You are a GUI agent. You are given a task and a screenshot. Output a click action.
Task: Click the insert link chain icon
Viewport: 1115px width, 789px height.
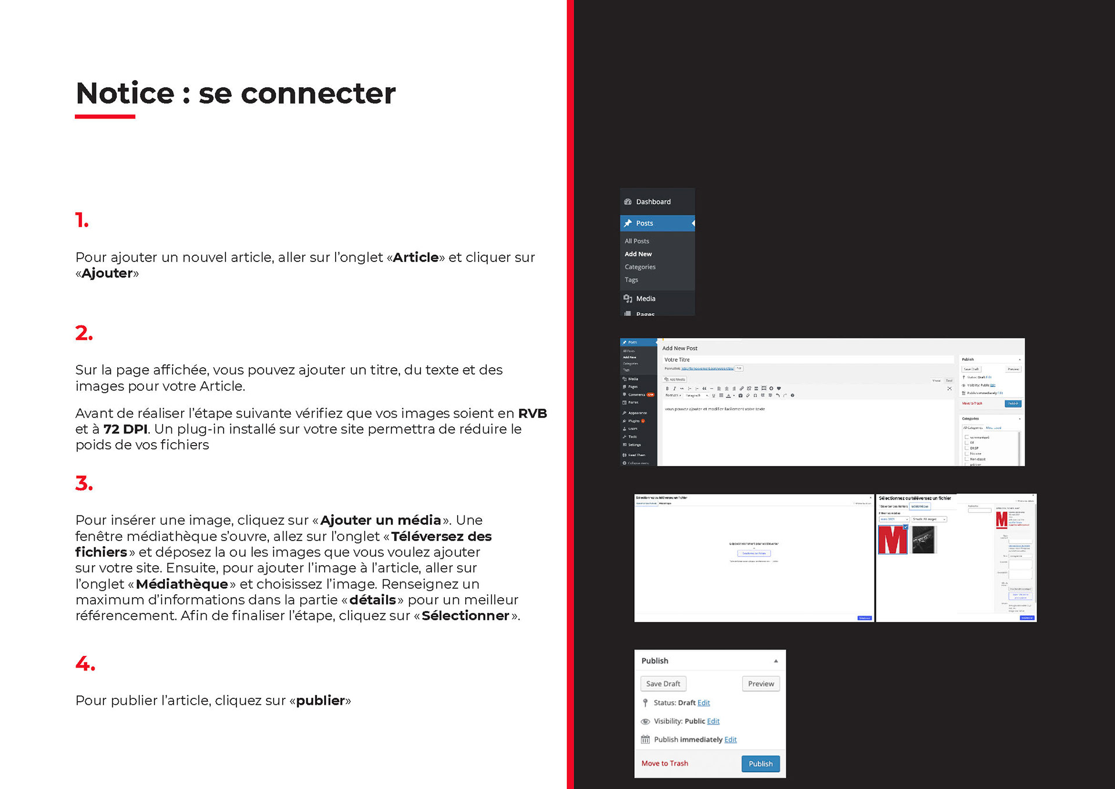tap(742, 389)
